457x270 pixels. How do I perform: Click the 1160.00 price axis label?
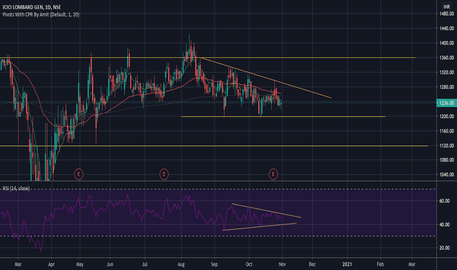coord(447,131)
